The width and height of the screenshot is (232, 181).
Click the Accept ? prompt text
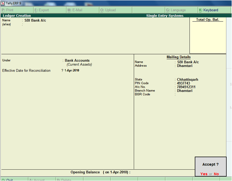tap(210, 164)
